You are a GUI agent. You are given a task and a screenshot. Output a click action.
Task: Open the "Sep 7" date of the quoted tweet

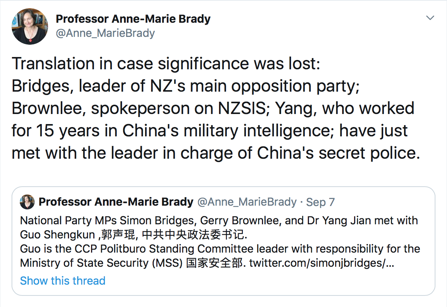tap(320, 202)
